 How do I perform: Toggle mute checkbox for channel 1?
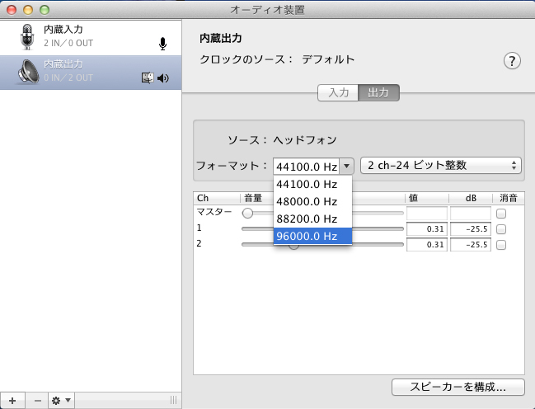[x=501, y=228]
